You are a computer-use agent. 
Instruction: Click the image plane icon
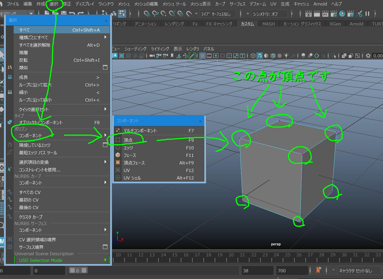[179, 56]
